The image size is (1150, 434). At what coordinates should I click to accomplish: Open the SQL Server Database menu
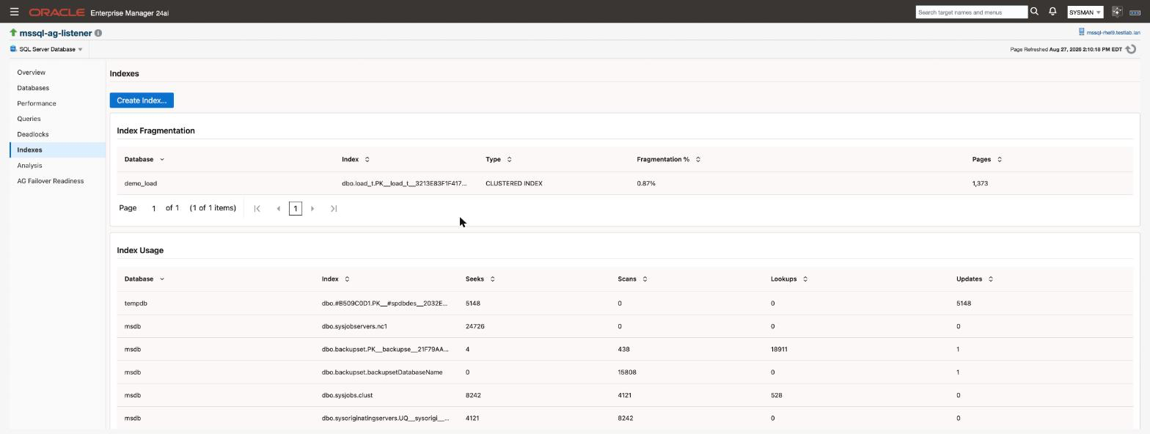pyautogui.click(x=46, y=49)
